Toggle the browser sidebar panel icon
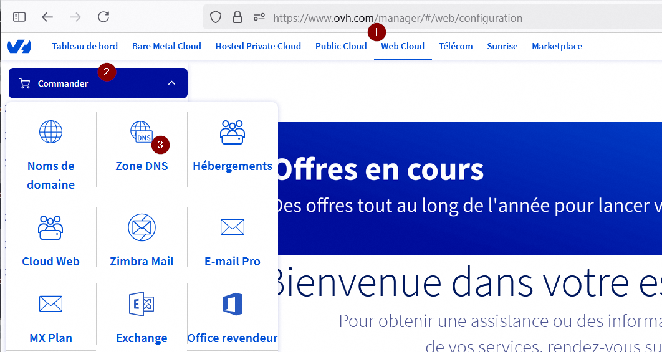 tap(19, 17)
